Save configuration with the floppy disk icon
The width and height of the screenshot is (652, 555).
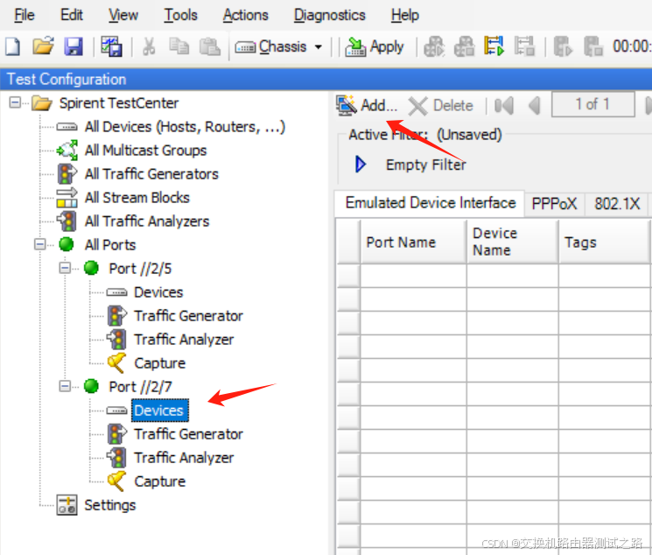[74, 46]
